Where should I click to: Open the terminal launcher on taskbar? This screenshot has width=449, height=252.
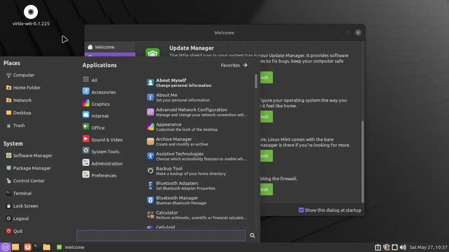point(37,247)
